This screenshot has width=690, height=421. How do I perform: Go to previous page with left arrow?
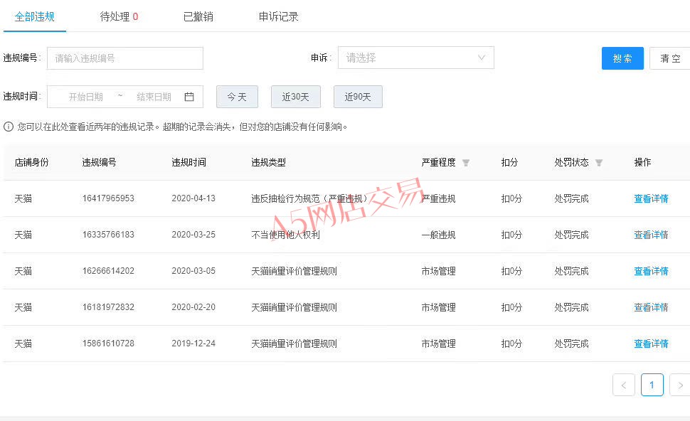coord(624,385)
